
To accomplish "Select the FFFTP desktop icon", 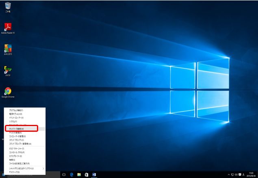I will click(x=8, y=70).
